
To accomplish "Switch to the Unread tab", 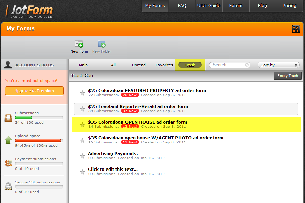I will coord(139,65).
